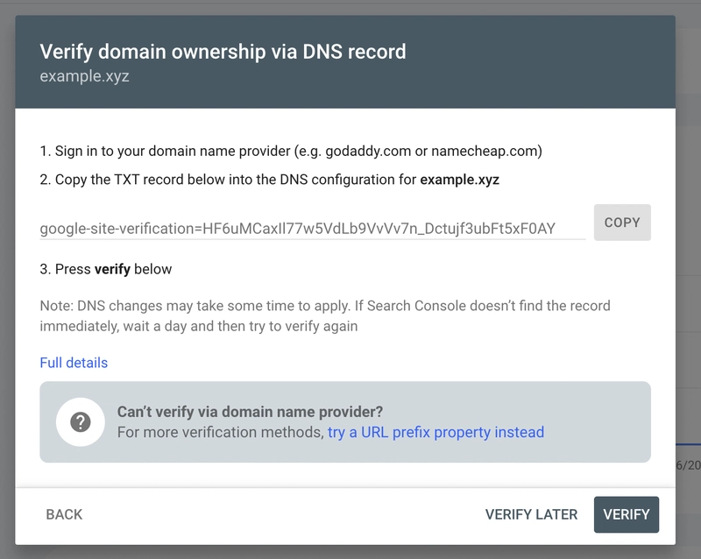Copy the TXT record with COPY button

(622, 223)
